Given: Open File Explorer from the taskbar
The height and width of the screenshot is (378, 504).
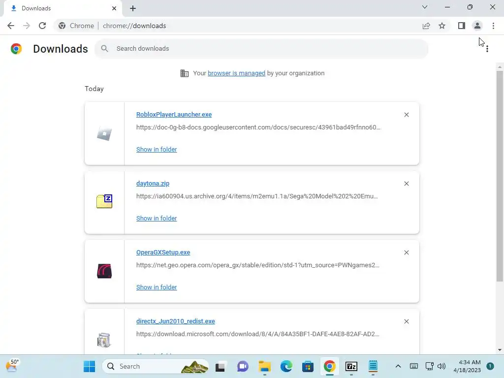Looking at the screenshot, I should (x=264, y=366).
